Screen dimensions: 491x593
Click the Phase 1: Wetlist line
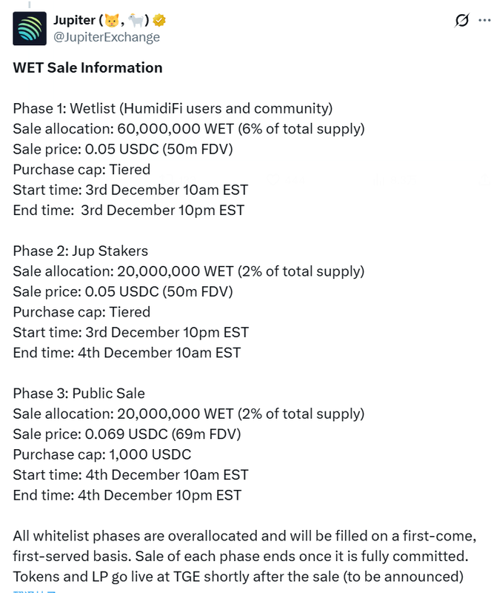[x=173, y=108]
